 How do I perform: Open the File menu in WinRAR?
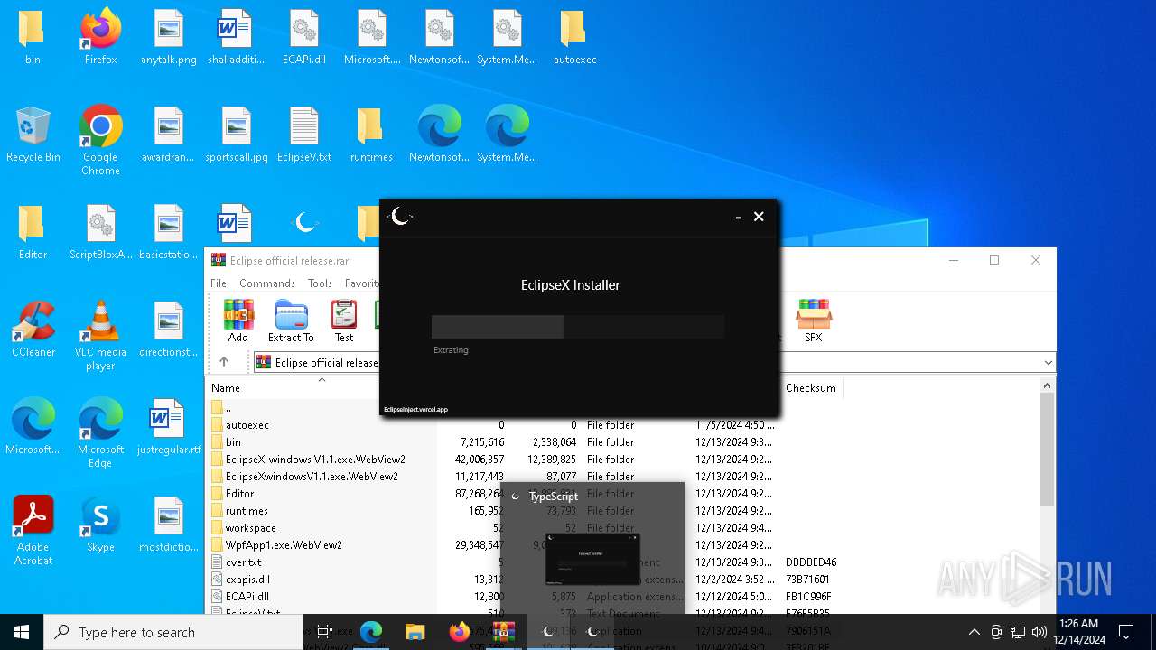click(219, 283)
